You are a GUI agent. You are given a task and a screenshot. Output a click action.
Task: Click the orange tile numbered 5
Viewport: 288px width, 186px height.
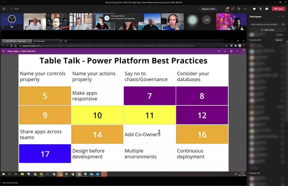coord(45,96)
